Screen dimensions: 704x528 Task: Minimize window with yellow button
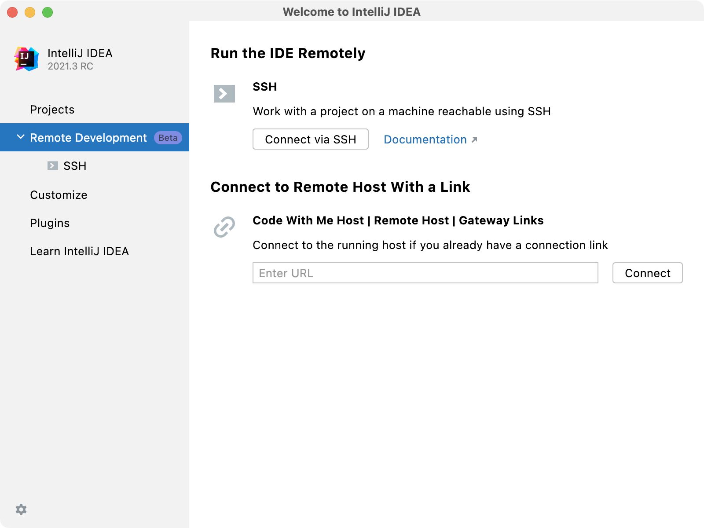(30, 12)
